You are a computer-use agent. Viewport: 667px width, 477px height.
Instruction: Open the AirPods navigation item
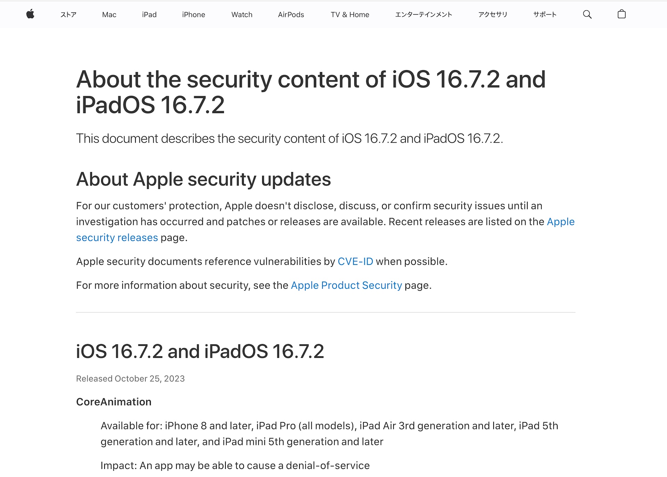click(x=291, y=15)
